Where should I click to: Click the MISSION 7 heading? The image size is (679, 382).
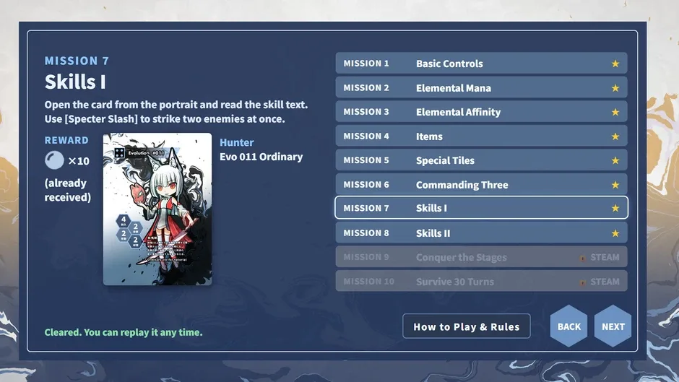coord(77,61)
